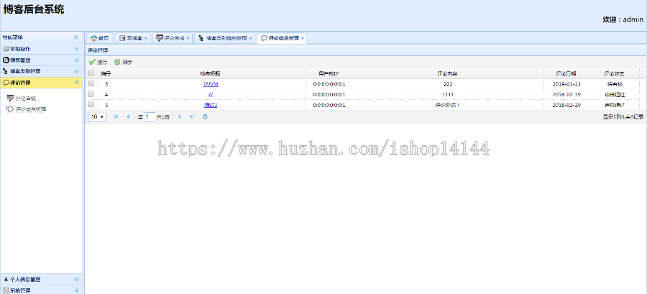Click the green checkmark 删除 delete button
This screenshot has width=647, height=294.
pyautogui.click(x=98, y=63)
